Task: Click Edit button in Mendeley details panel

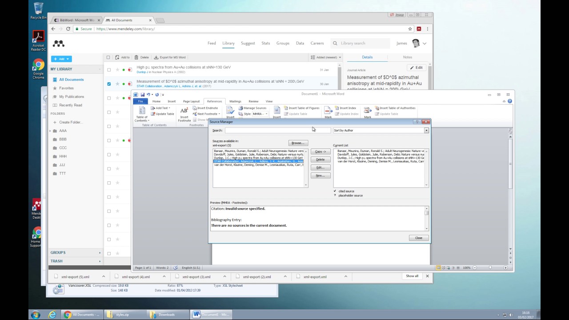Action: click(417, 68)
